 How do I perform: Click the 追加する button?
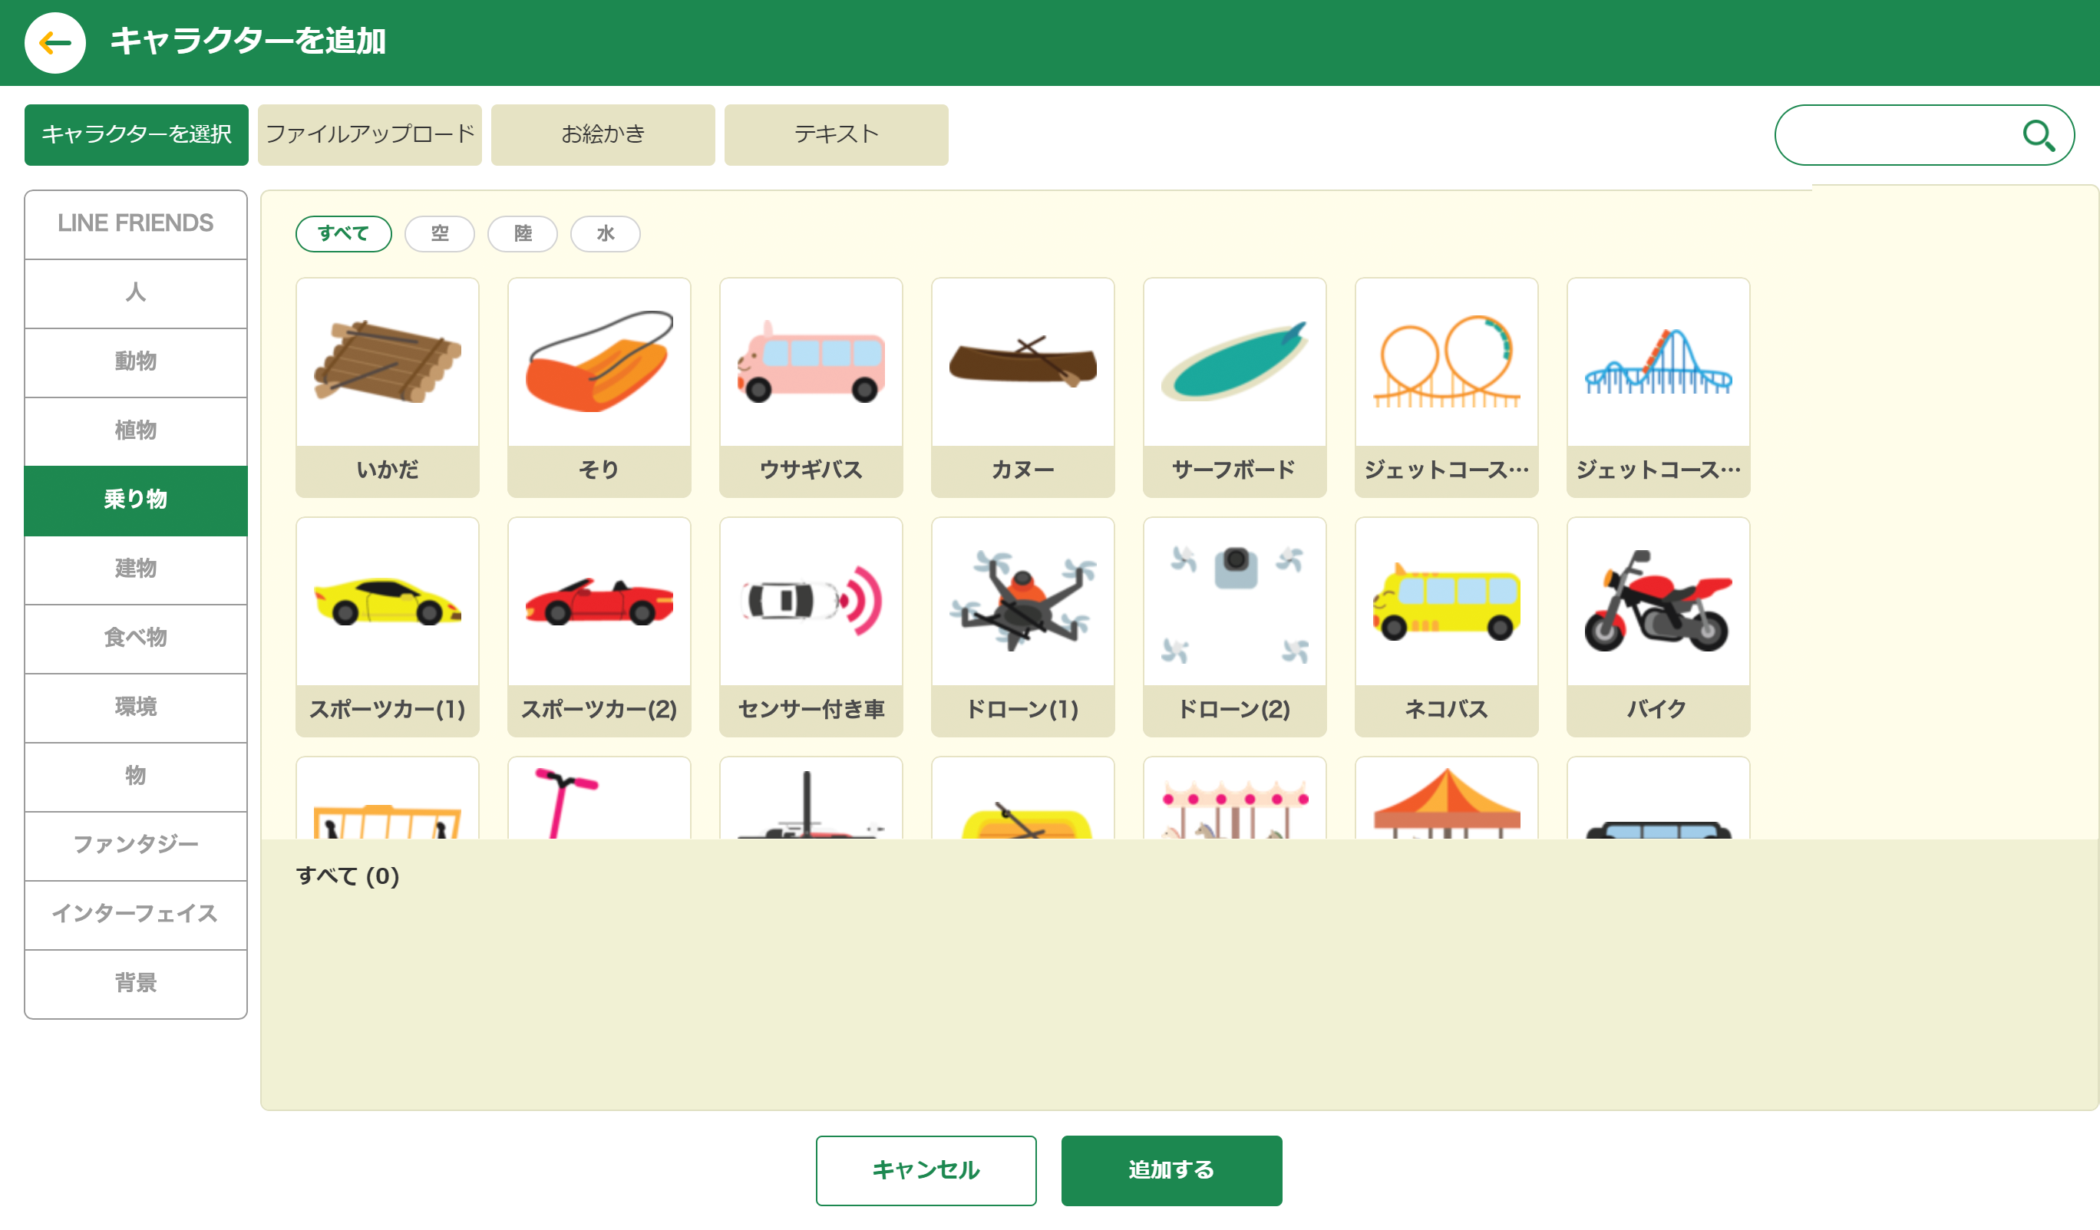pyautogui.click(x=1171, y=1170)
